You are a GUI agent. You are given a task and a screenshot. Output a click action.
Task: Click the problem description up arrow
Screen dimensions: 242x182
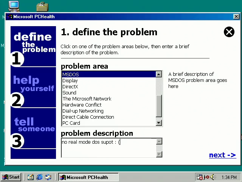point(159,141)
